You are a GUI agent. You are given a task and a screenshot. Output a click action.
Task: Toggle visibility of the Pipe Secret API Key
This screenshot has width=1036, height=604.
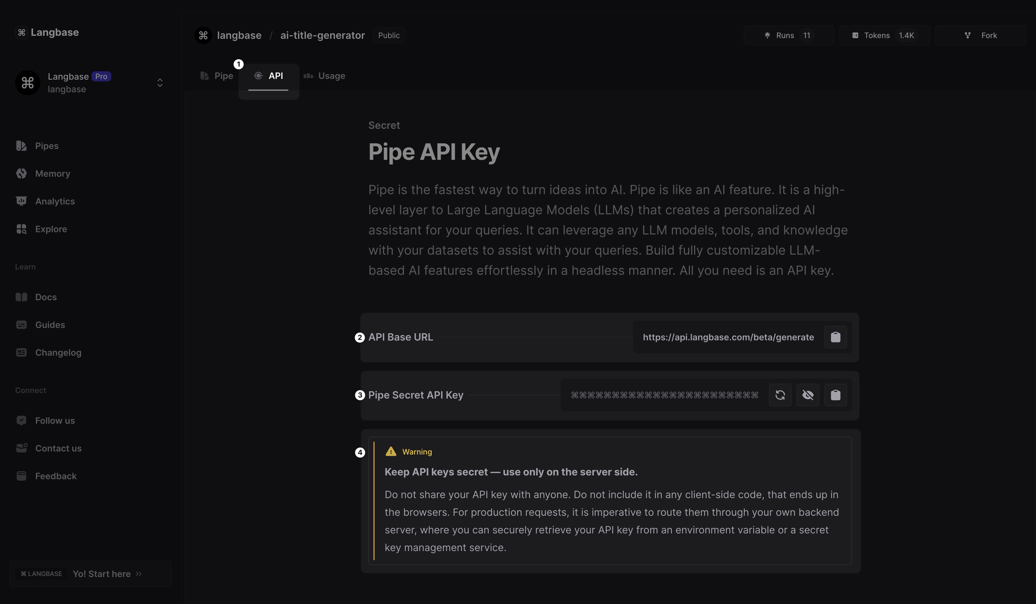coord(807,395)
